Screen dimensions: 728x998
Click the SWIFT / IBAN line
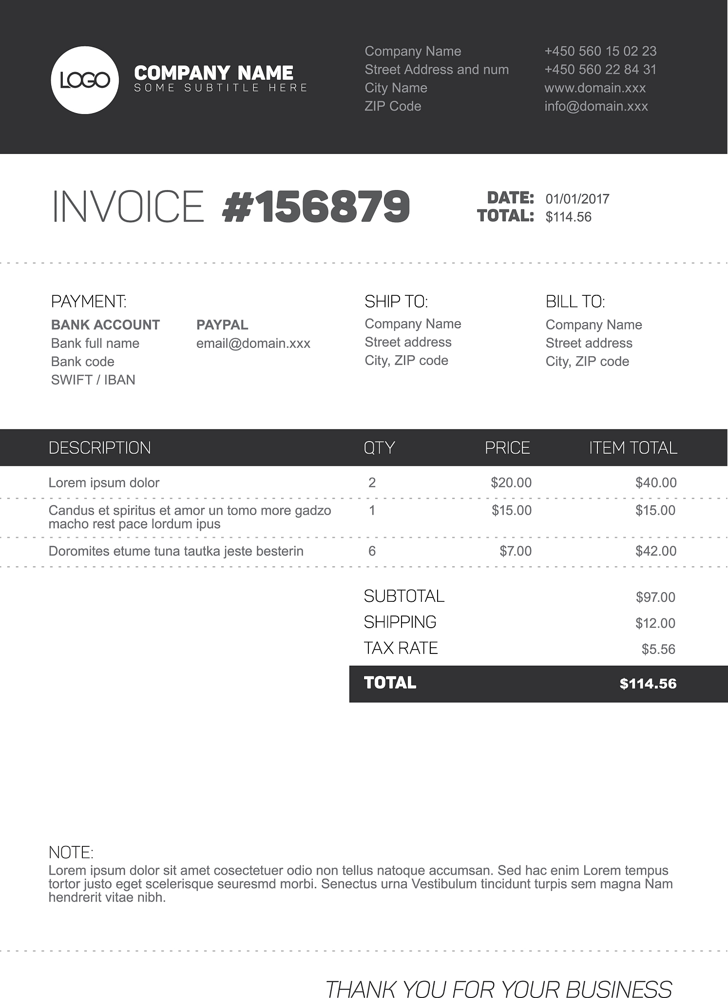[x=93, y=380]
